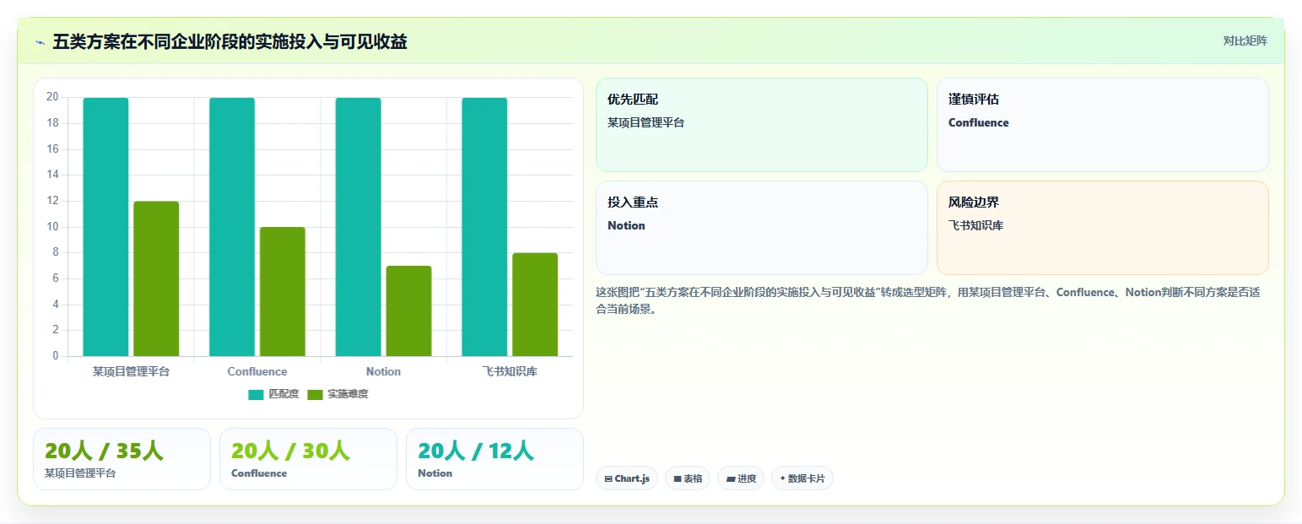Click the 飞书知识库 x-axis label
Image resolution: width=1302 pixels, height=524 pixels.
pos(510,371)
